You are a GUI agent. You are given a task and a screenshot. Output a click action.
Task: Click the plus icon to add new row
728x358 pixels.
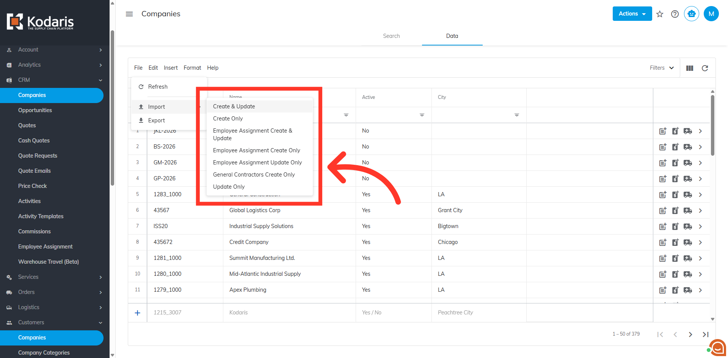coord(138,313)
